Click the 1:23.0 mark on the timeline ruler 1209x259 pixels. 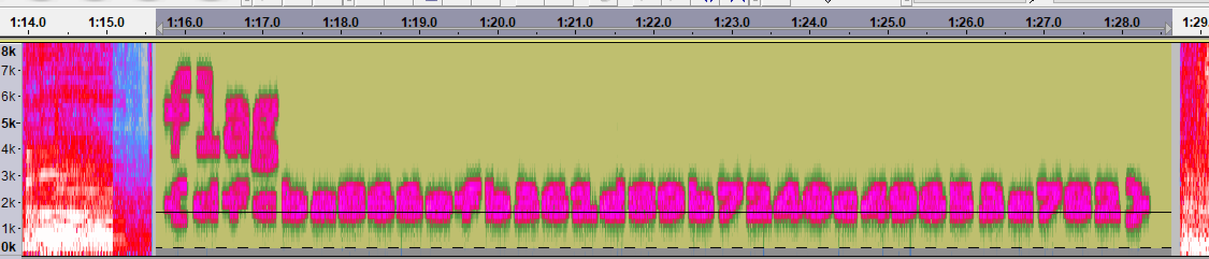click(732, 23)
